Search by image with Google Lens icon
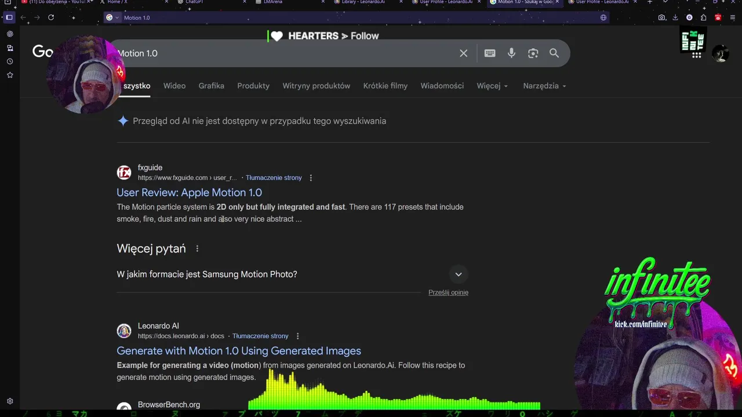 click(533, 53)
